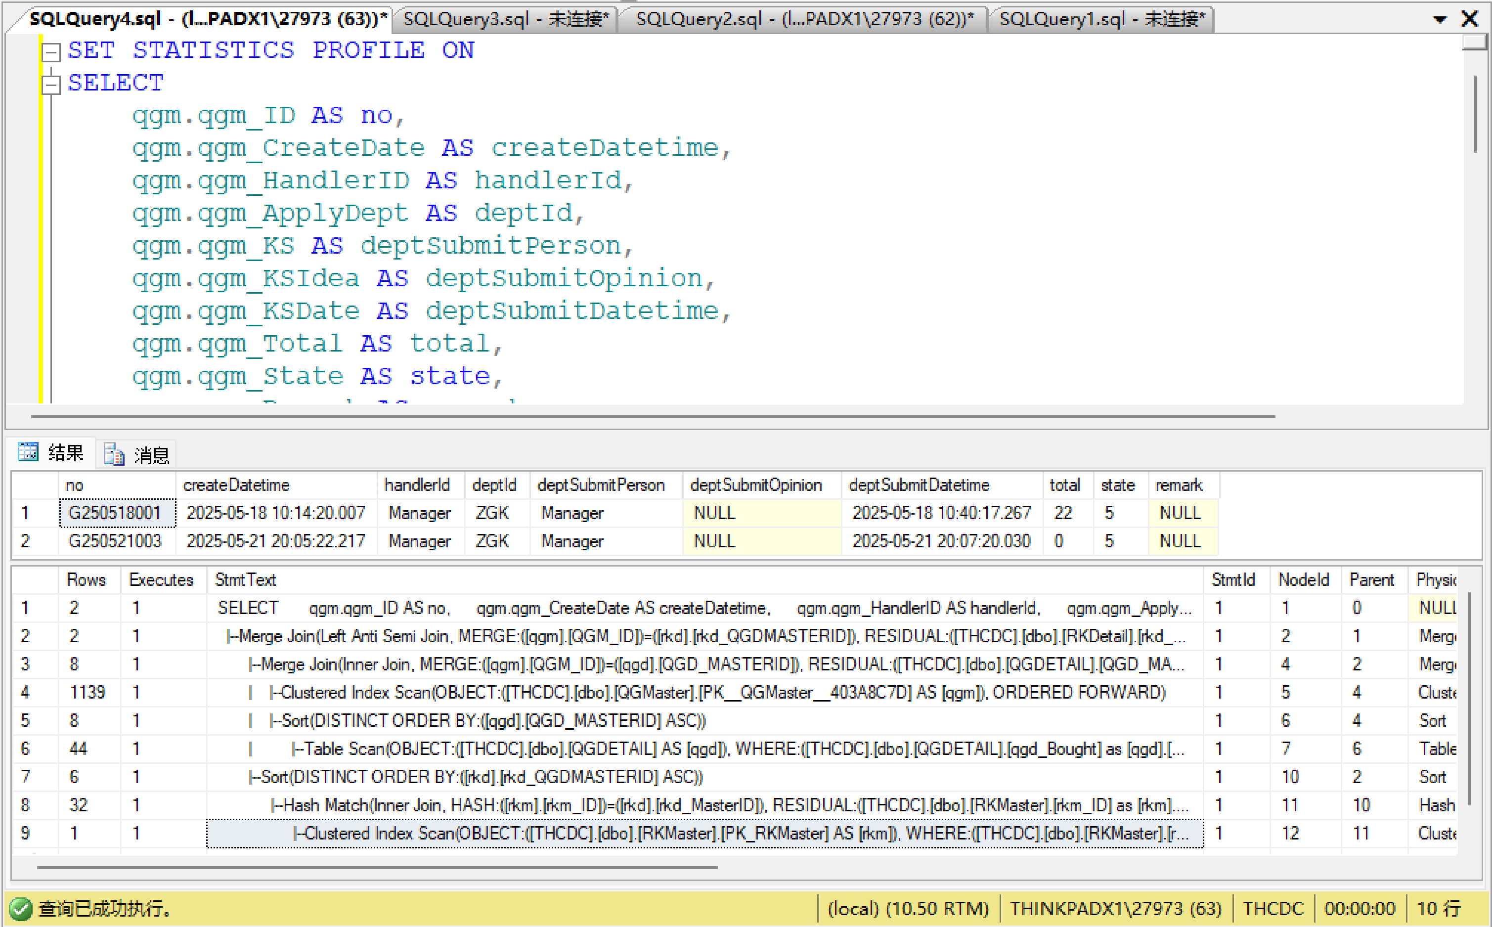The height and width of the screenshot is (927, 1492).
Task: Collapse the SET STATISTICS PROFILE block
Action: coord(51,52)
